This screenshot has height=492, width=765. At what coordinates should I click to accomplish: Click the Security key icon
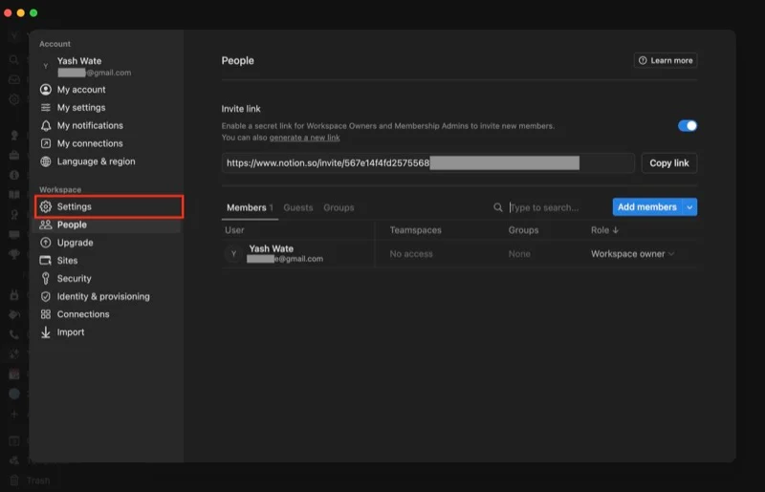click(45, 278)
